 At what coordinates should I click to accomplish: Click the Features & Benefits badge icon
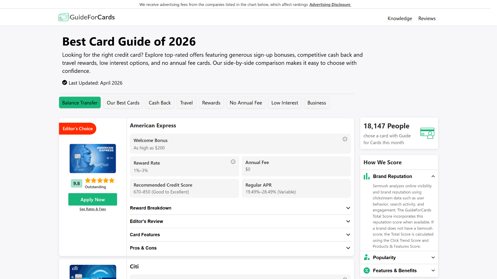pyautogui.click(x=367, y=270)
